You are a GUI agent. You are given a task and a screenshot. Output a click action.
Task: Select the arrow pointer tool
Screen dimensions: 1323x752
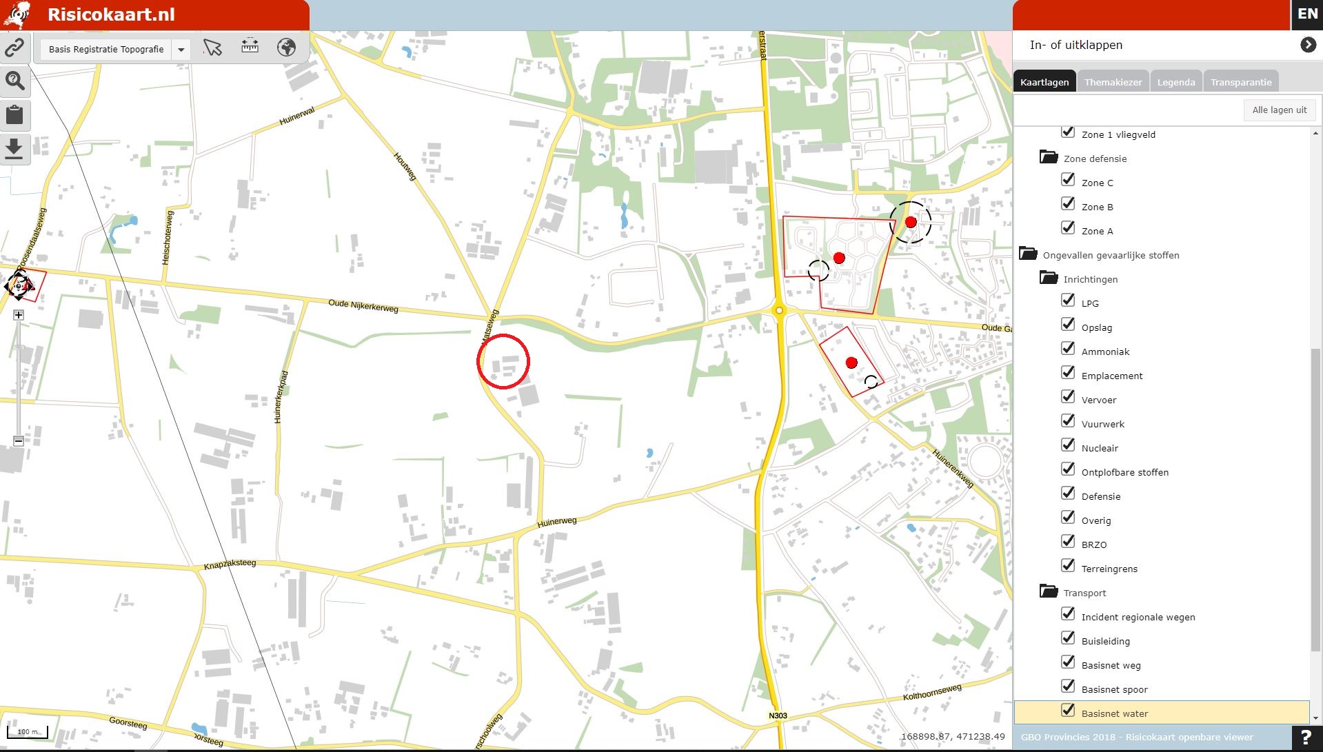pos(212,48)
